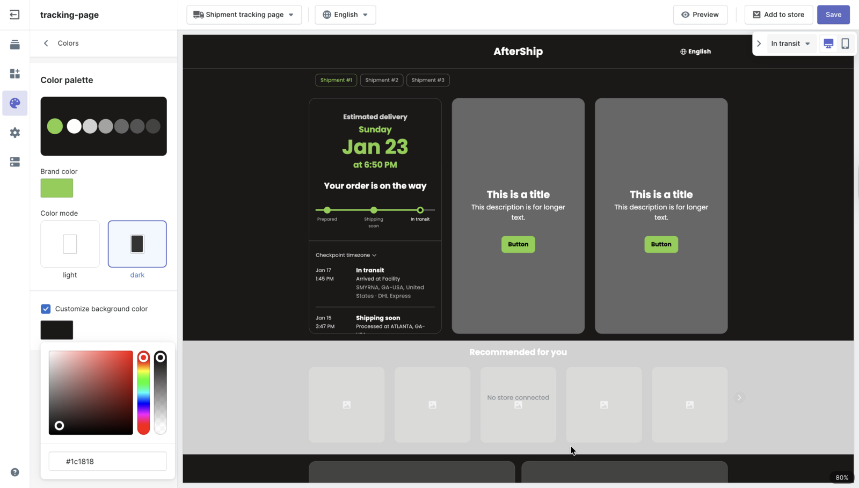Open the Brand color green swatch

[x=57, y=188]
